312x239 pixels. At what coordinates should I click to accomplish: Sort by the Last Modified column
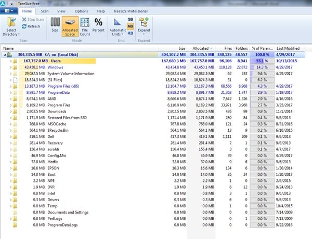tap(288, 48)
